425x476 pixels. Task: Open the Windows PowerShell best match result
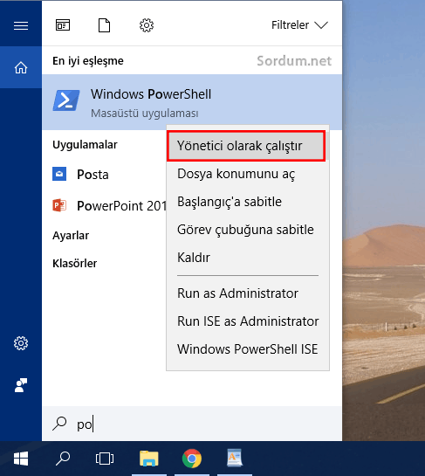click(192, 102)
